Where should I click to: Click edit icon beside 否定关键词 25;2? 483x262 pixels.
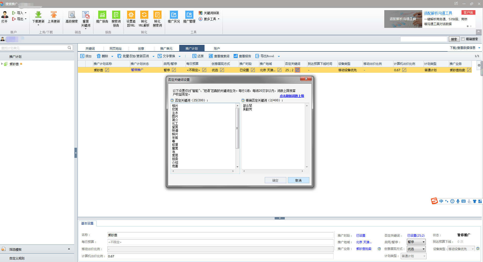297,70
